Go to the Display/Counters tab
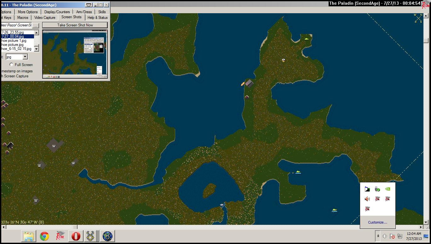Image resolution: width=431 pixels, height=244 pixels. tap(57, 12)
